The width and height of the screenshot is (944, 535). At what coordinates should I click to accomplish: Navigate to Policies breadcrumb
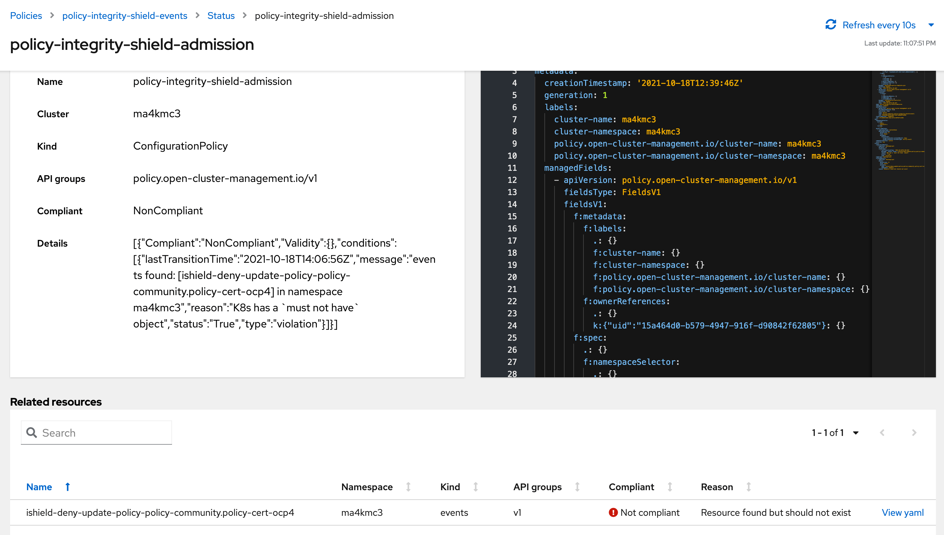pos(26,16)
